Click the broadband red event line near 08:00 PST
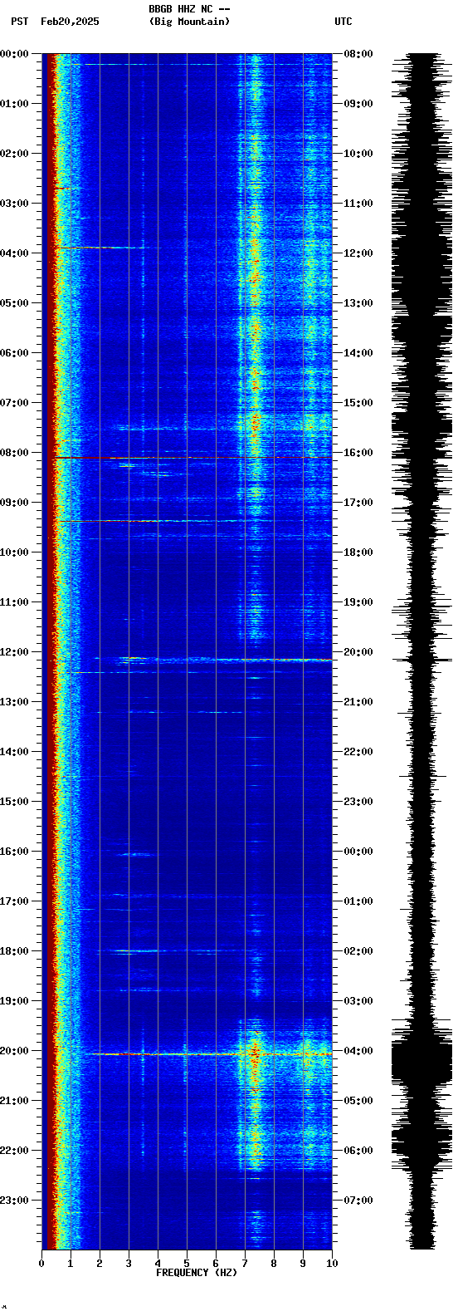The width and height of the screenshot is (458, 1316). click(x=191, y=458)
